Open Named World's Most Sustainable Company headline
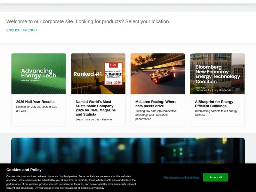Screen dimensions: 256x192 pyautogui.click(x=96, y=108)
